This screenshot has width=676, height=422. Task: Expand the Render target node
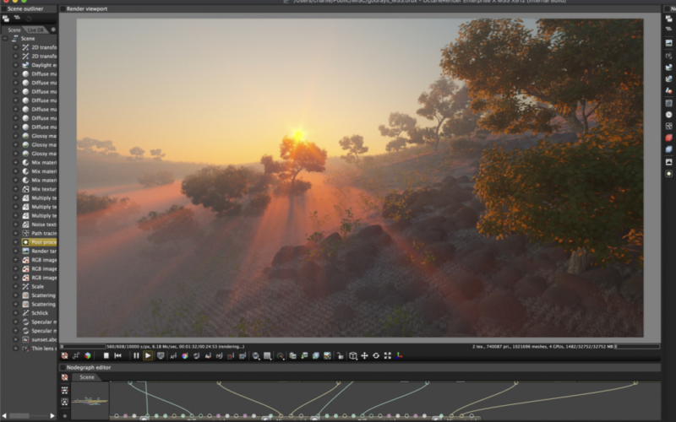[x=15, y=251]
